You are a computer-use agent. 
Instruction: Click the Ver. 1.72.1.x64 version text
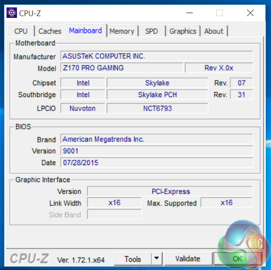(81, 260)
